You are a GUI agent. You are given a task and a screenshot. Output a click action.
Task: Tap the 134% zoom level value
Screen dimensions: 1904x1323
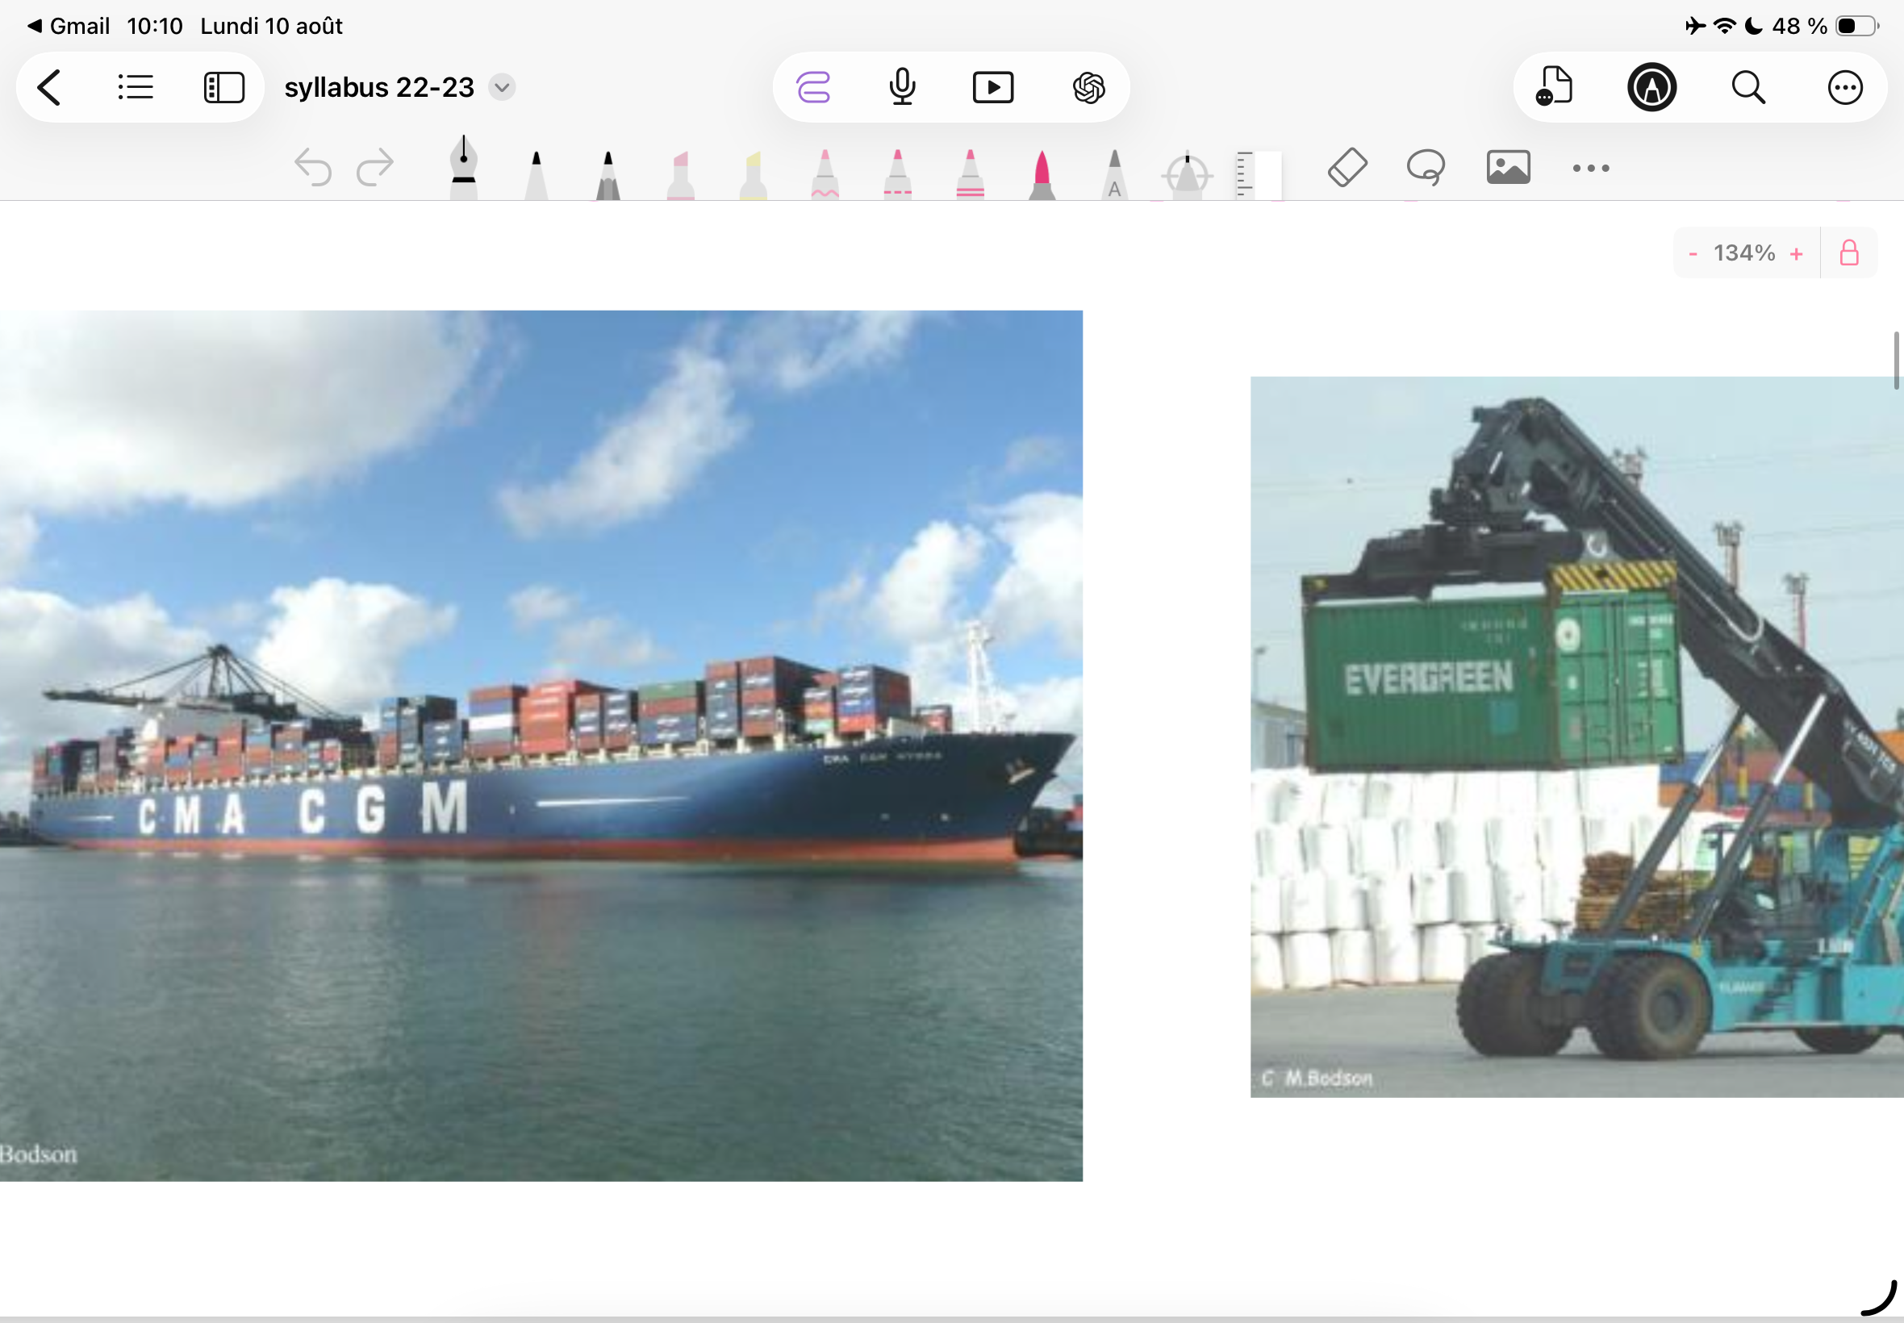[x=1745, y=252]
